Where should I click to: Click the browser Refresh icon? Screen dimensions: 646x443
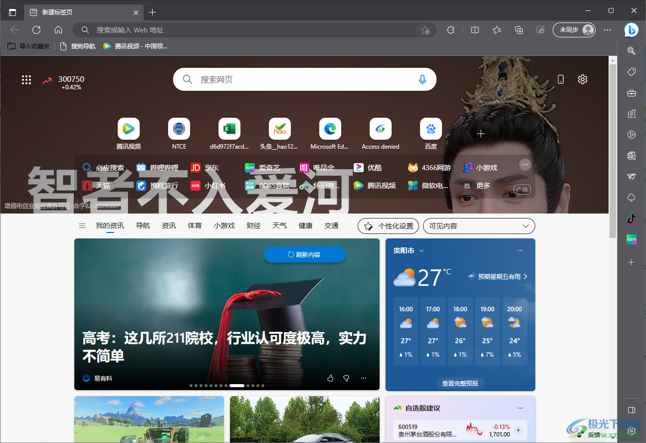[x=36, y=30]
